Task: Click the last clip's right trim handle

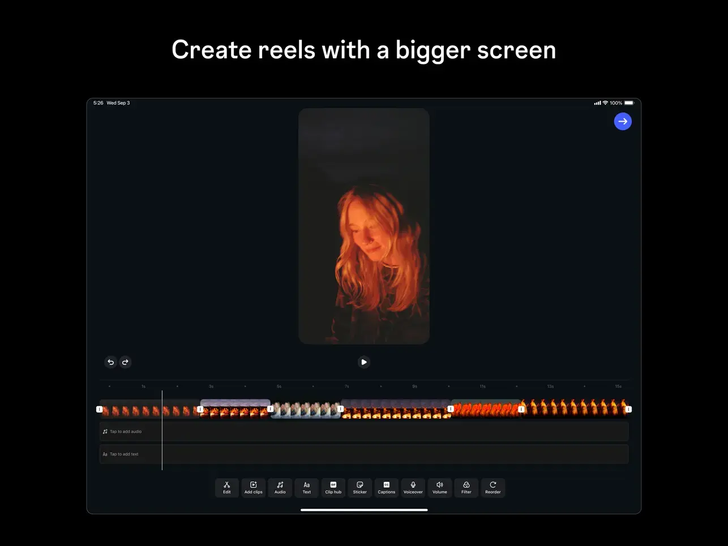Action: pyautogui.click(x=628, y=409)
